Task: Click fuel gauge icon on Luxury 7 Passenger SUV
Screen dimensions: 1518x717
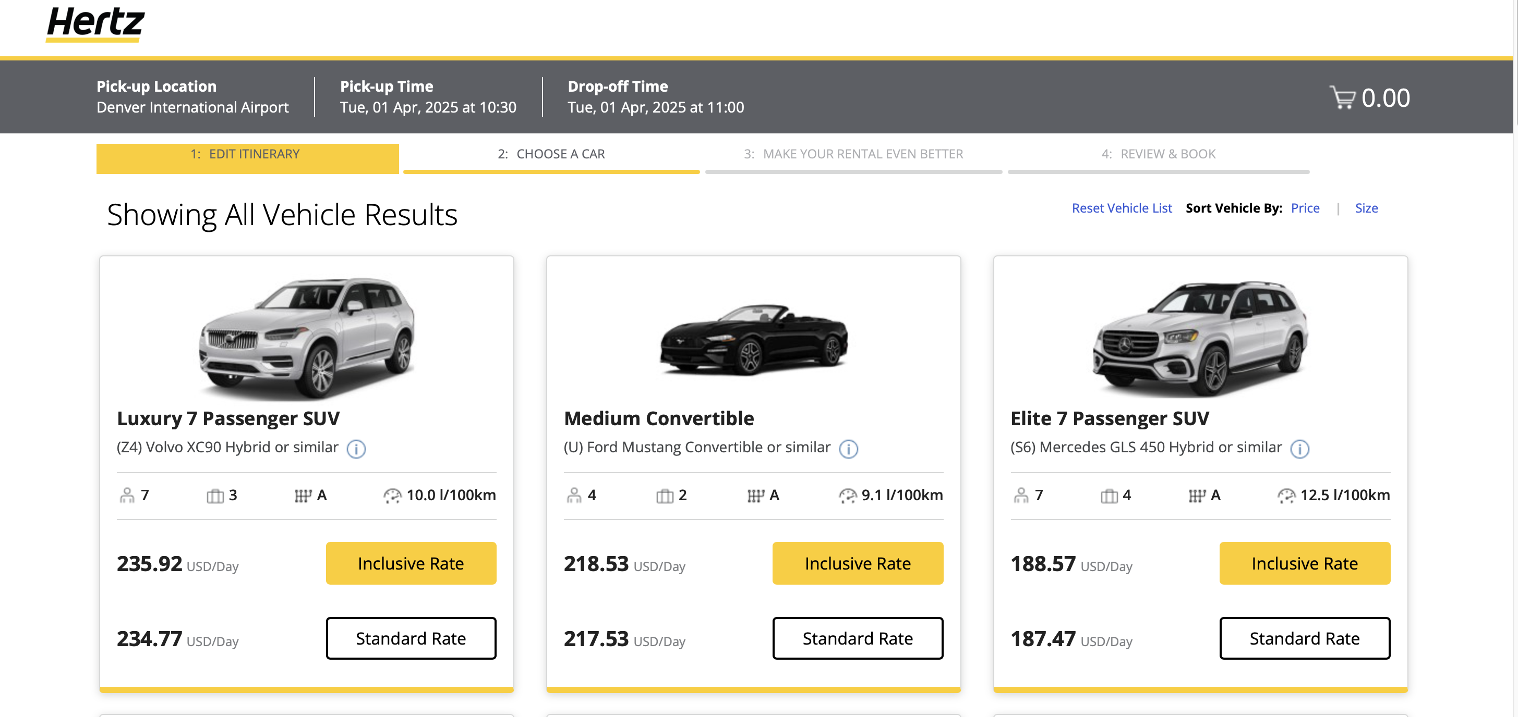Action: (392, 496)
